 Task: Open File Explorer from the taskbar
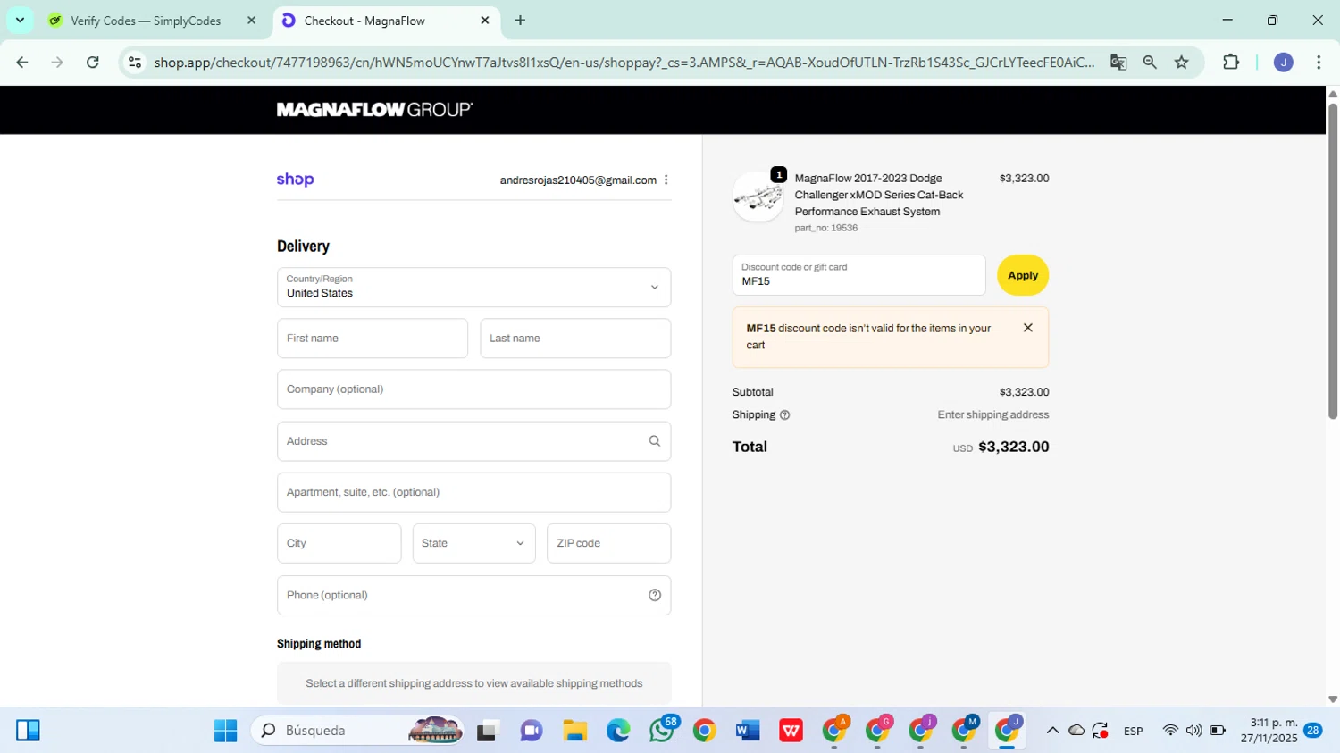pos(574,731)
